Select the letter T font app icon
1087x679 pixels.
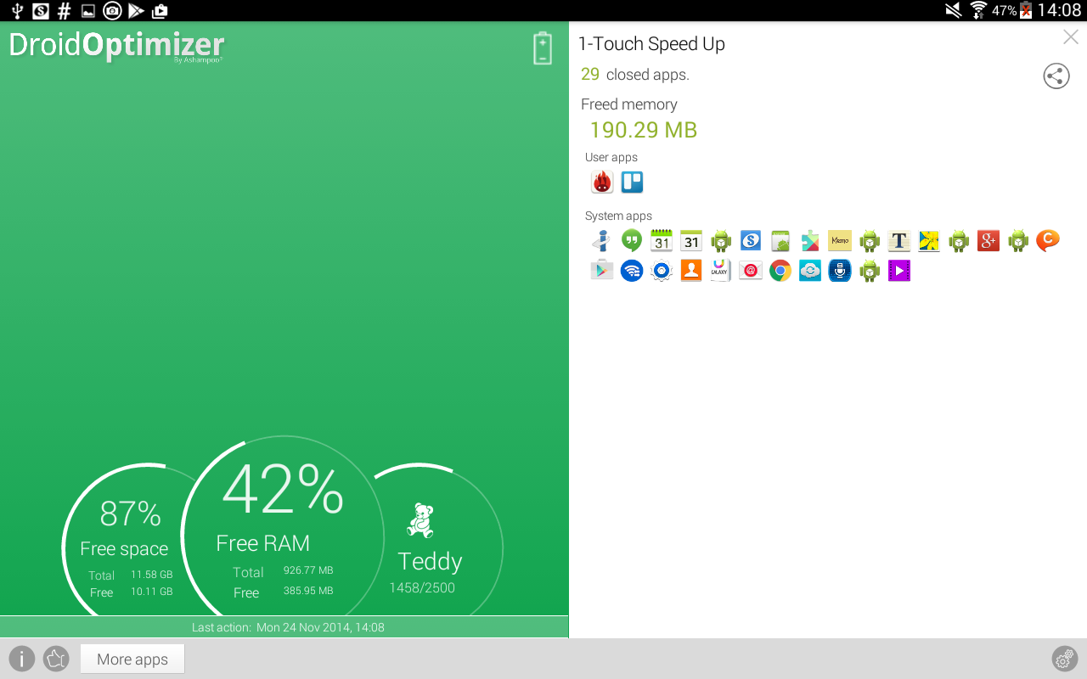click(899, 241)
